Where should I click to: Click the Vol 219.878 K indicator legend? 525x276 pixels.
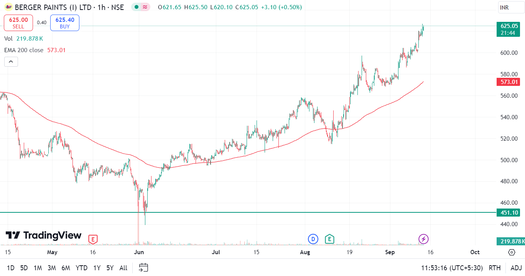point(23,39)
